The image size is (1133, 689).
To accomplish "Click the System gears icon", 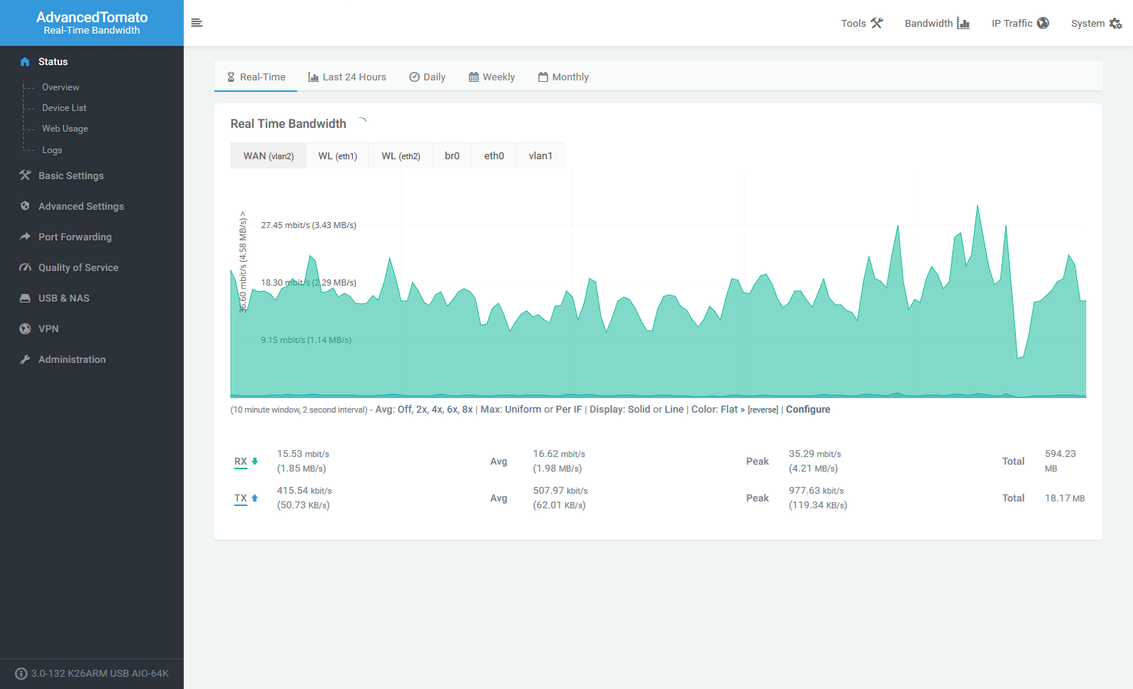I will coord(1115,24).
